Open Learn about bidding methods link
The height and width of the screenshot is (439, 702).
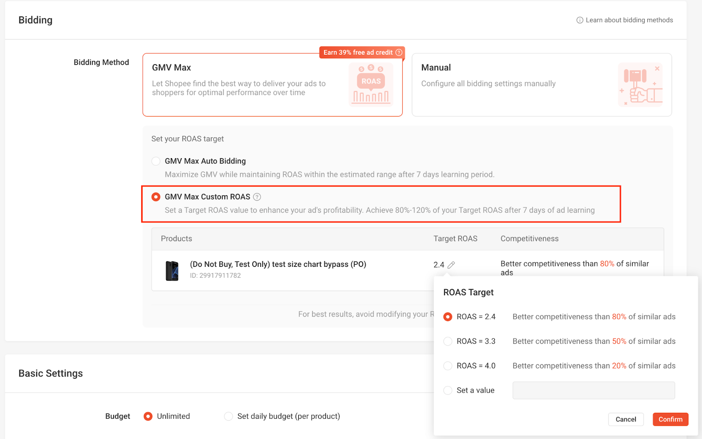pos(629,20)
